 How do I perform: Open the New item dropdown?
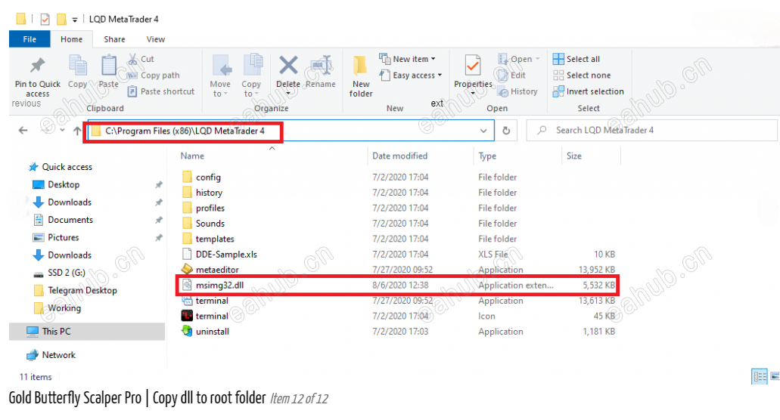pyautogui.click(x=408, y=59)
